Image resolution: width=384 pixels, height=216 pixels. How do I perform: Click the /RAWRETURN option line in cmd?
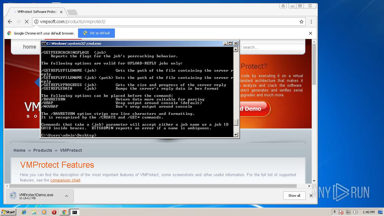[x=123, y=99]
